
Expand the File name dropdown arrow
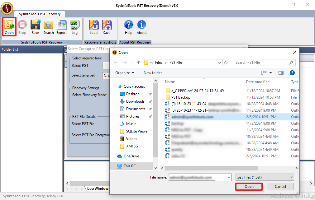coord(229,177)
